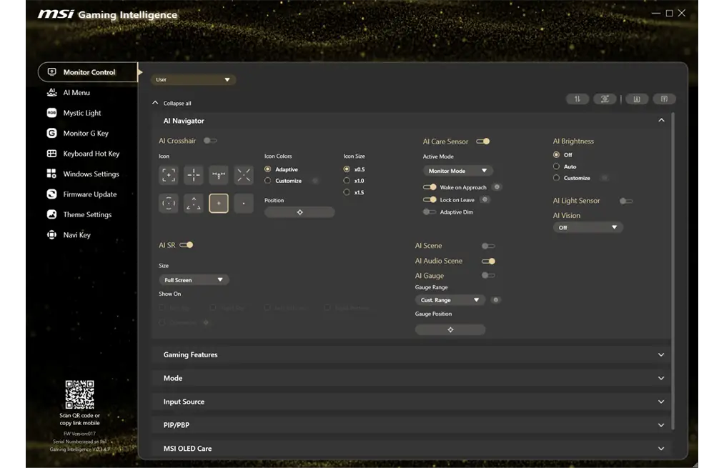
Task: Click the export profile icon button
Action: 664,99
